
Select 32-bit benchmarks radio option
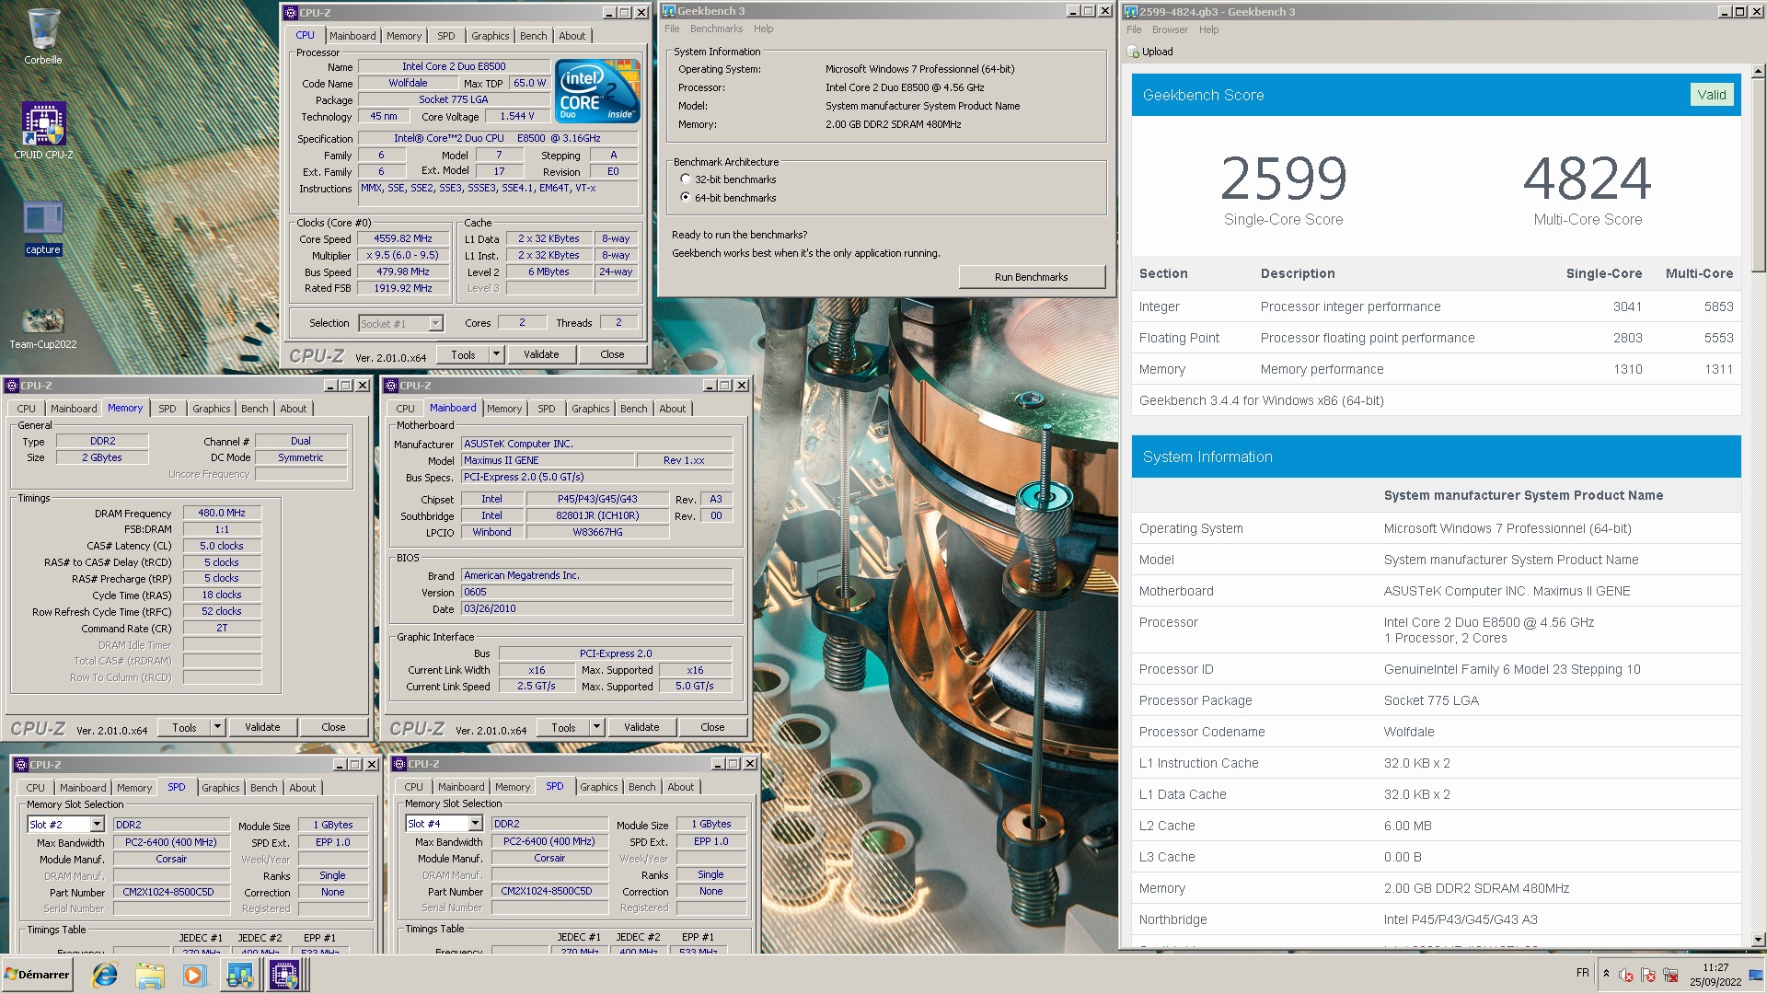685,179
